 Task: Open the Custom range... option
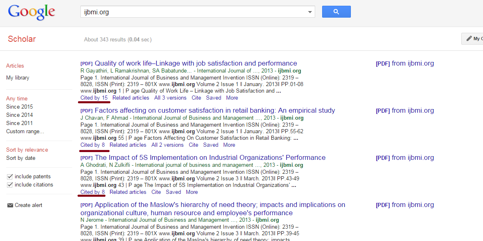[25, 132]
